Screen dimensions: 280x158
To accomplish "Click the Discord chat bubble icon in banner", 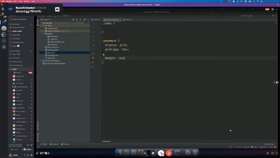I will click(57, 10).
